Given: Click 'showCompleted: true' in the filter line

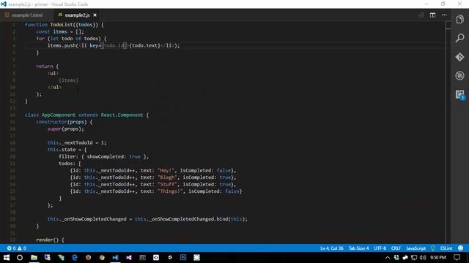Looking at the screenshot, I should [x=114, y=156].
